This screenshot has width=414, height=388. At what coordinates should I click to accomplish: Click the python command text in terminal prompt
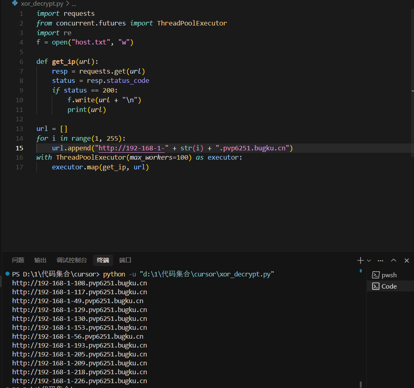[114, 274]
